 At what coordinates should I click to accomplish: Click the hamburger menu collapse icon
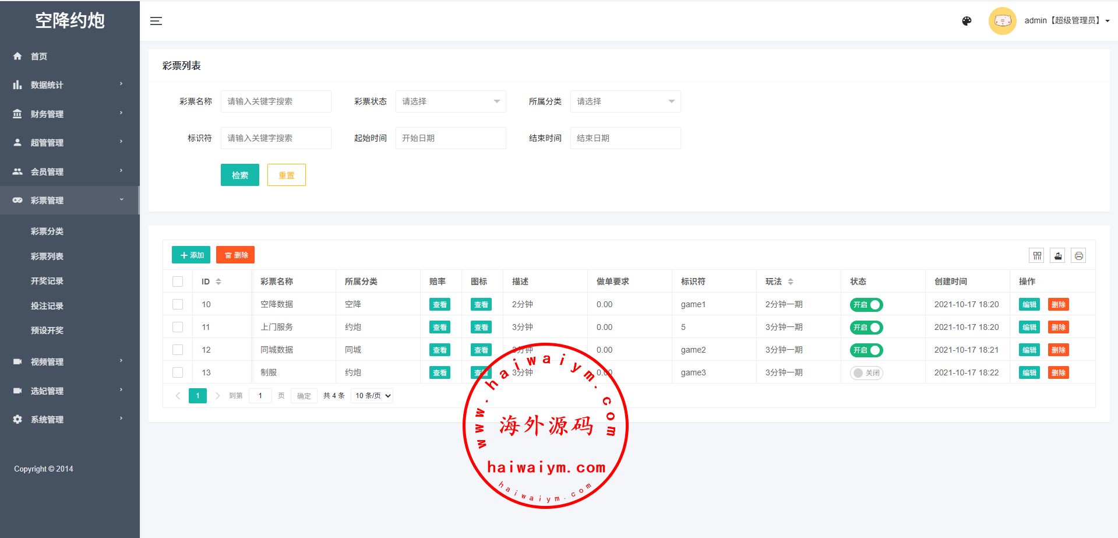pos(156,21)
